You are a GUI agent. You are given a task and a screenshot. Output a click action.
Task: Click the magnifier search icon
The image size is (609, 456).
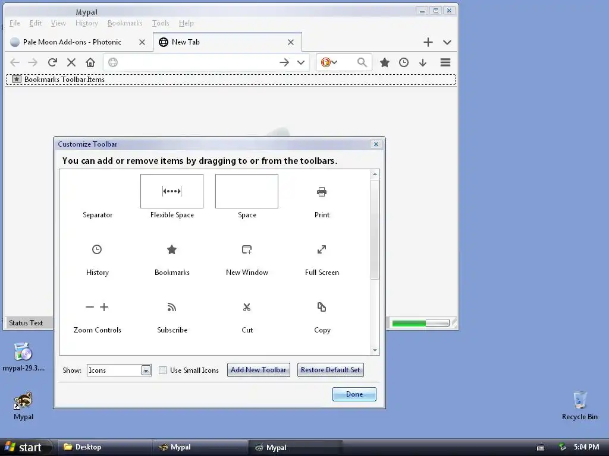362,62
